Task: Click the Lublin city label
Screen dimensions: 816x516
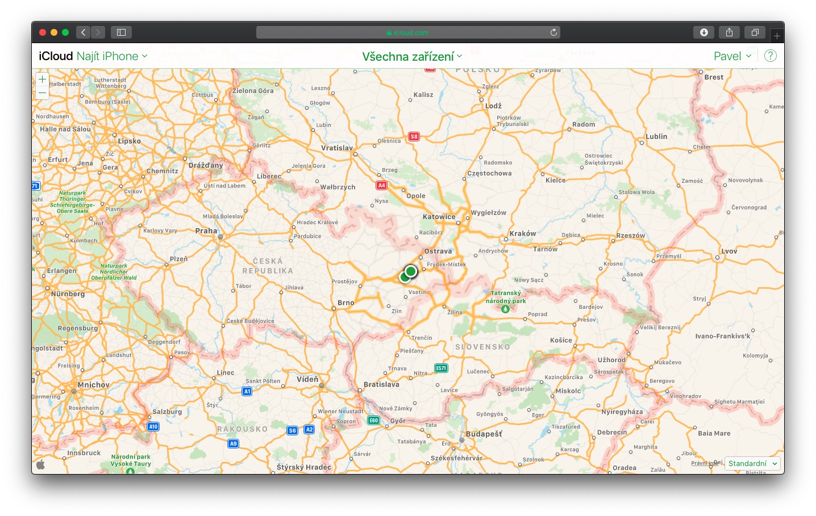Action: 656,136
